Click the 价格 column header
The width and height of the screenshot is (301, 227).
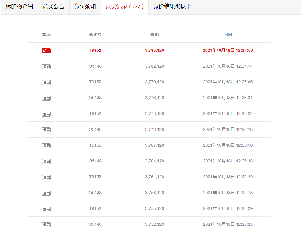click(x=155, y=34)
